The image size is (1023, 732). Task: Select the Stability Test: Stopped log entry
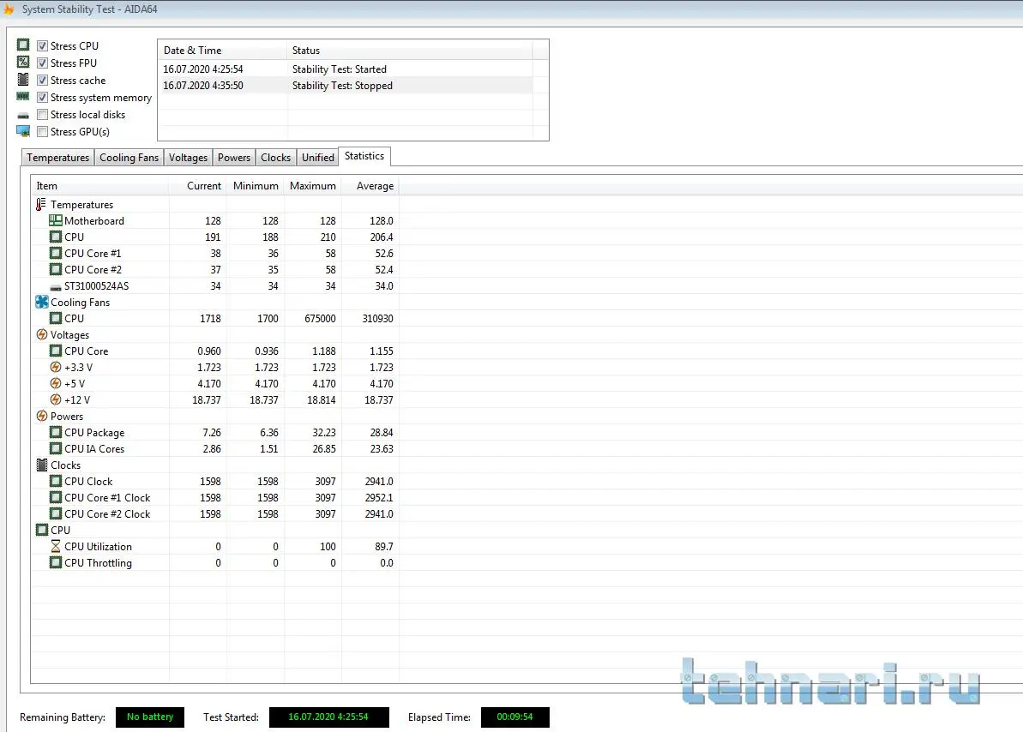pyautogui.click(x=342, y=86)
